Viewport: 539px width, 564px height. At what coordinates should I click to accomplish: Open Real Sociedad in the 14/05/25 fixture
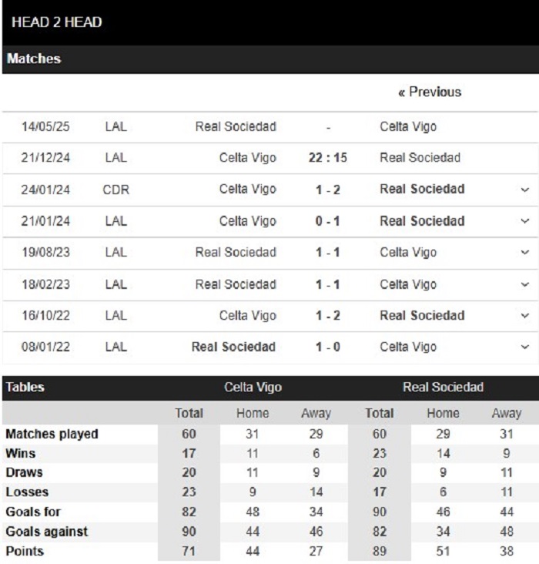point(236,126)
